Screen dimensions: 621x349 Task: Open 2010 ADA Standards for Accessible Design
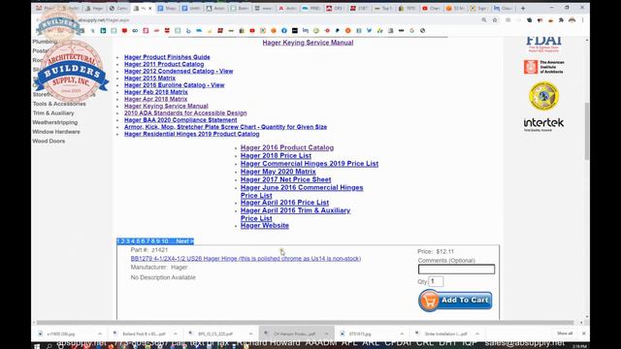tap(185, 112)
